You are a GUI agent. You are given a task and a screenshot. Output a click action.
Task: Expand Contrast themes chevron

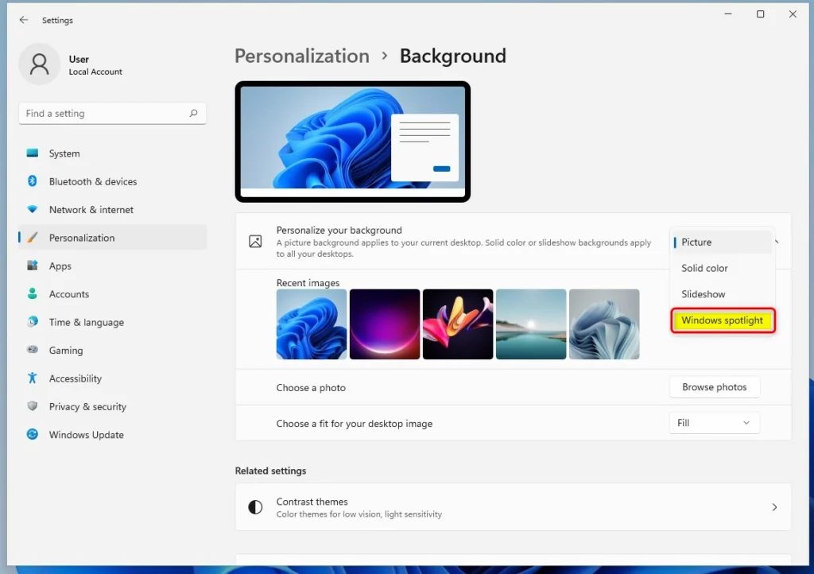point(774,507)
